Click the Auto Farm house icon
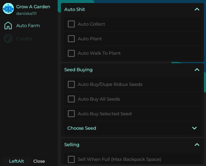Viewport: 206px width, 166px height. coord(8,26)
